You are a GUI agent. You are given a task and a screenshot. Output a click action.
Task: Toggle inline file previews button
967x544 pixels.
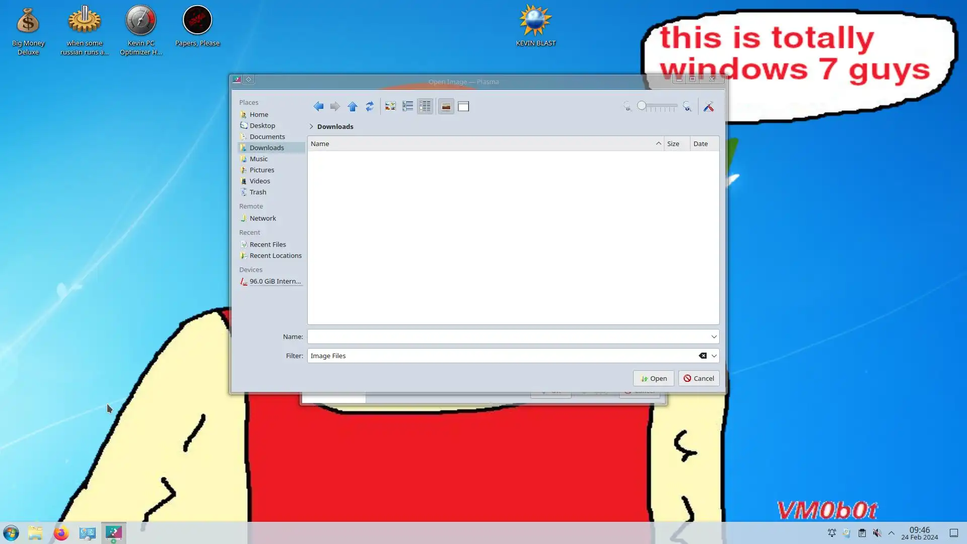click(x=446, y=106)
